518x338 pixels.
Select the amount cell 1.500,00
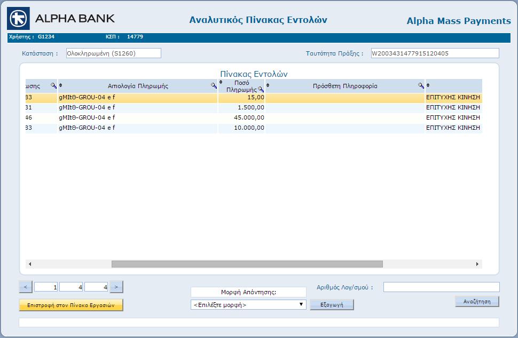pyautogui.click(x=241, y=108)
